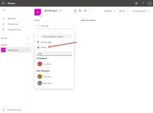Collapse the Recent section chevron
The image size is (153, 113).
28,44
